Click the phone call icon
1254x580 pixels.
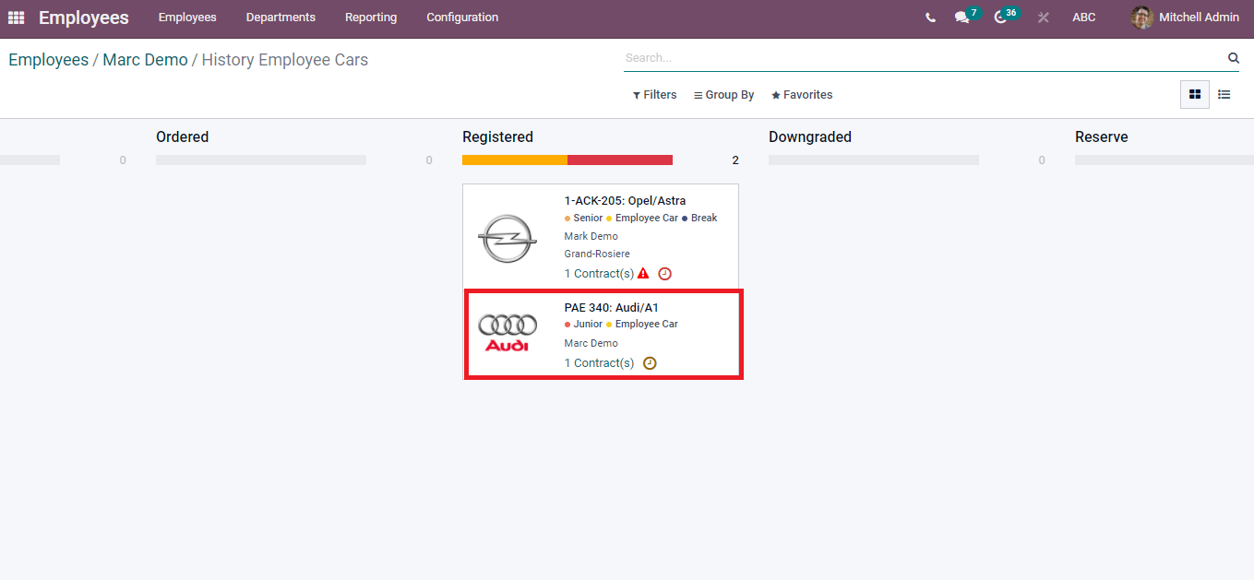click(930, 18)
